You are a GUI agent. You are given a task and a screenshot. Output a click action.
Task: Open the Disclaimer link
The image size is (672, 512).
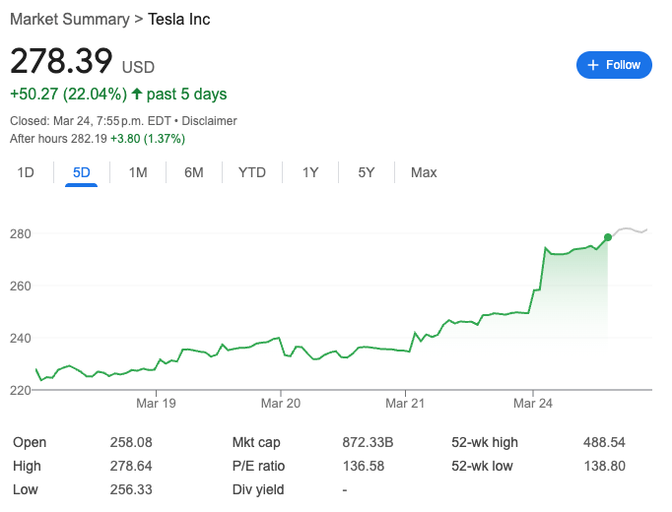tap(209, 121)
